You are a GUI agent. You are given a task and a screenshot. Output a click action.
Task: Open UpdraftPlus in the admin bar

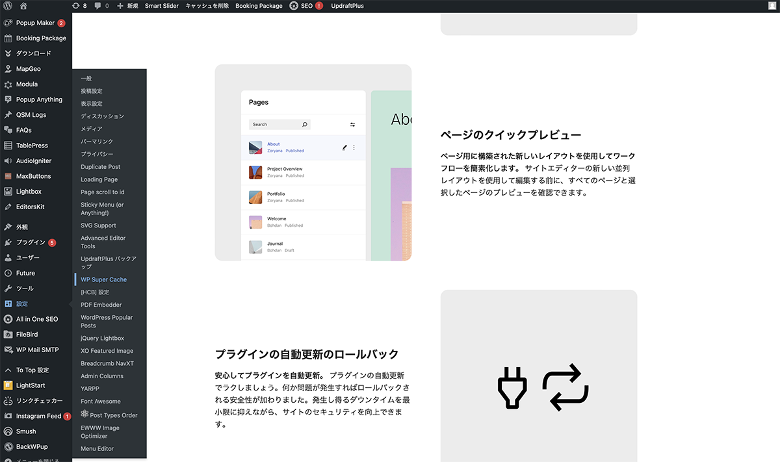pyautogui.click(x=347, y=6)
